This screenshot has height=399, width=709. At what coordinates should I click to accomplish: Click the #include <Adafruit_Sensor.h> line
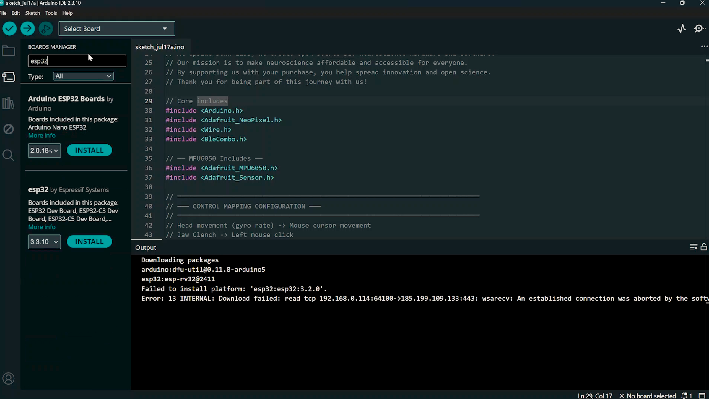coord(220,178)
